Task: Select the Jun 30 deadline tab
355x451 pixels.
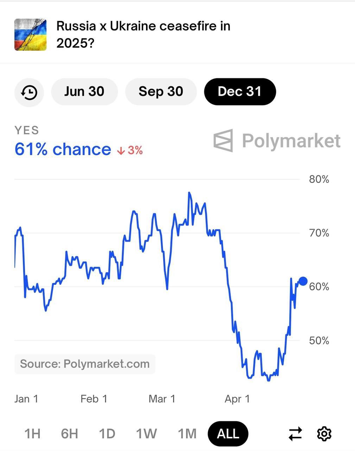Action: click(84, 92)
